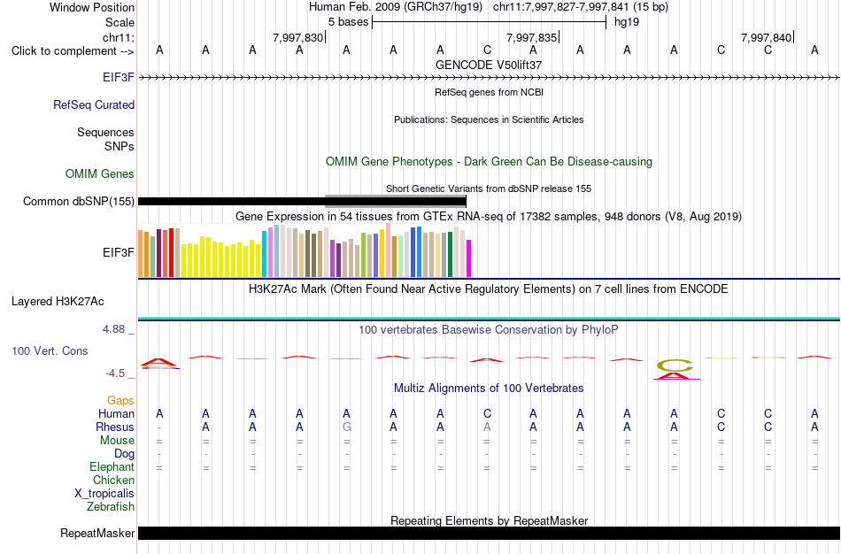Click the 7,997,840 position label
The width and height of the screenshot is (841, 554).
[x=766, y=37]
